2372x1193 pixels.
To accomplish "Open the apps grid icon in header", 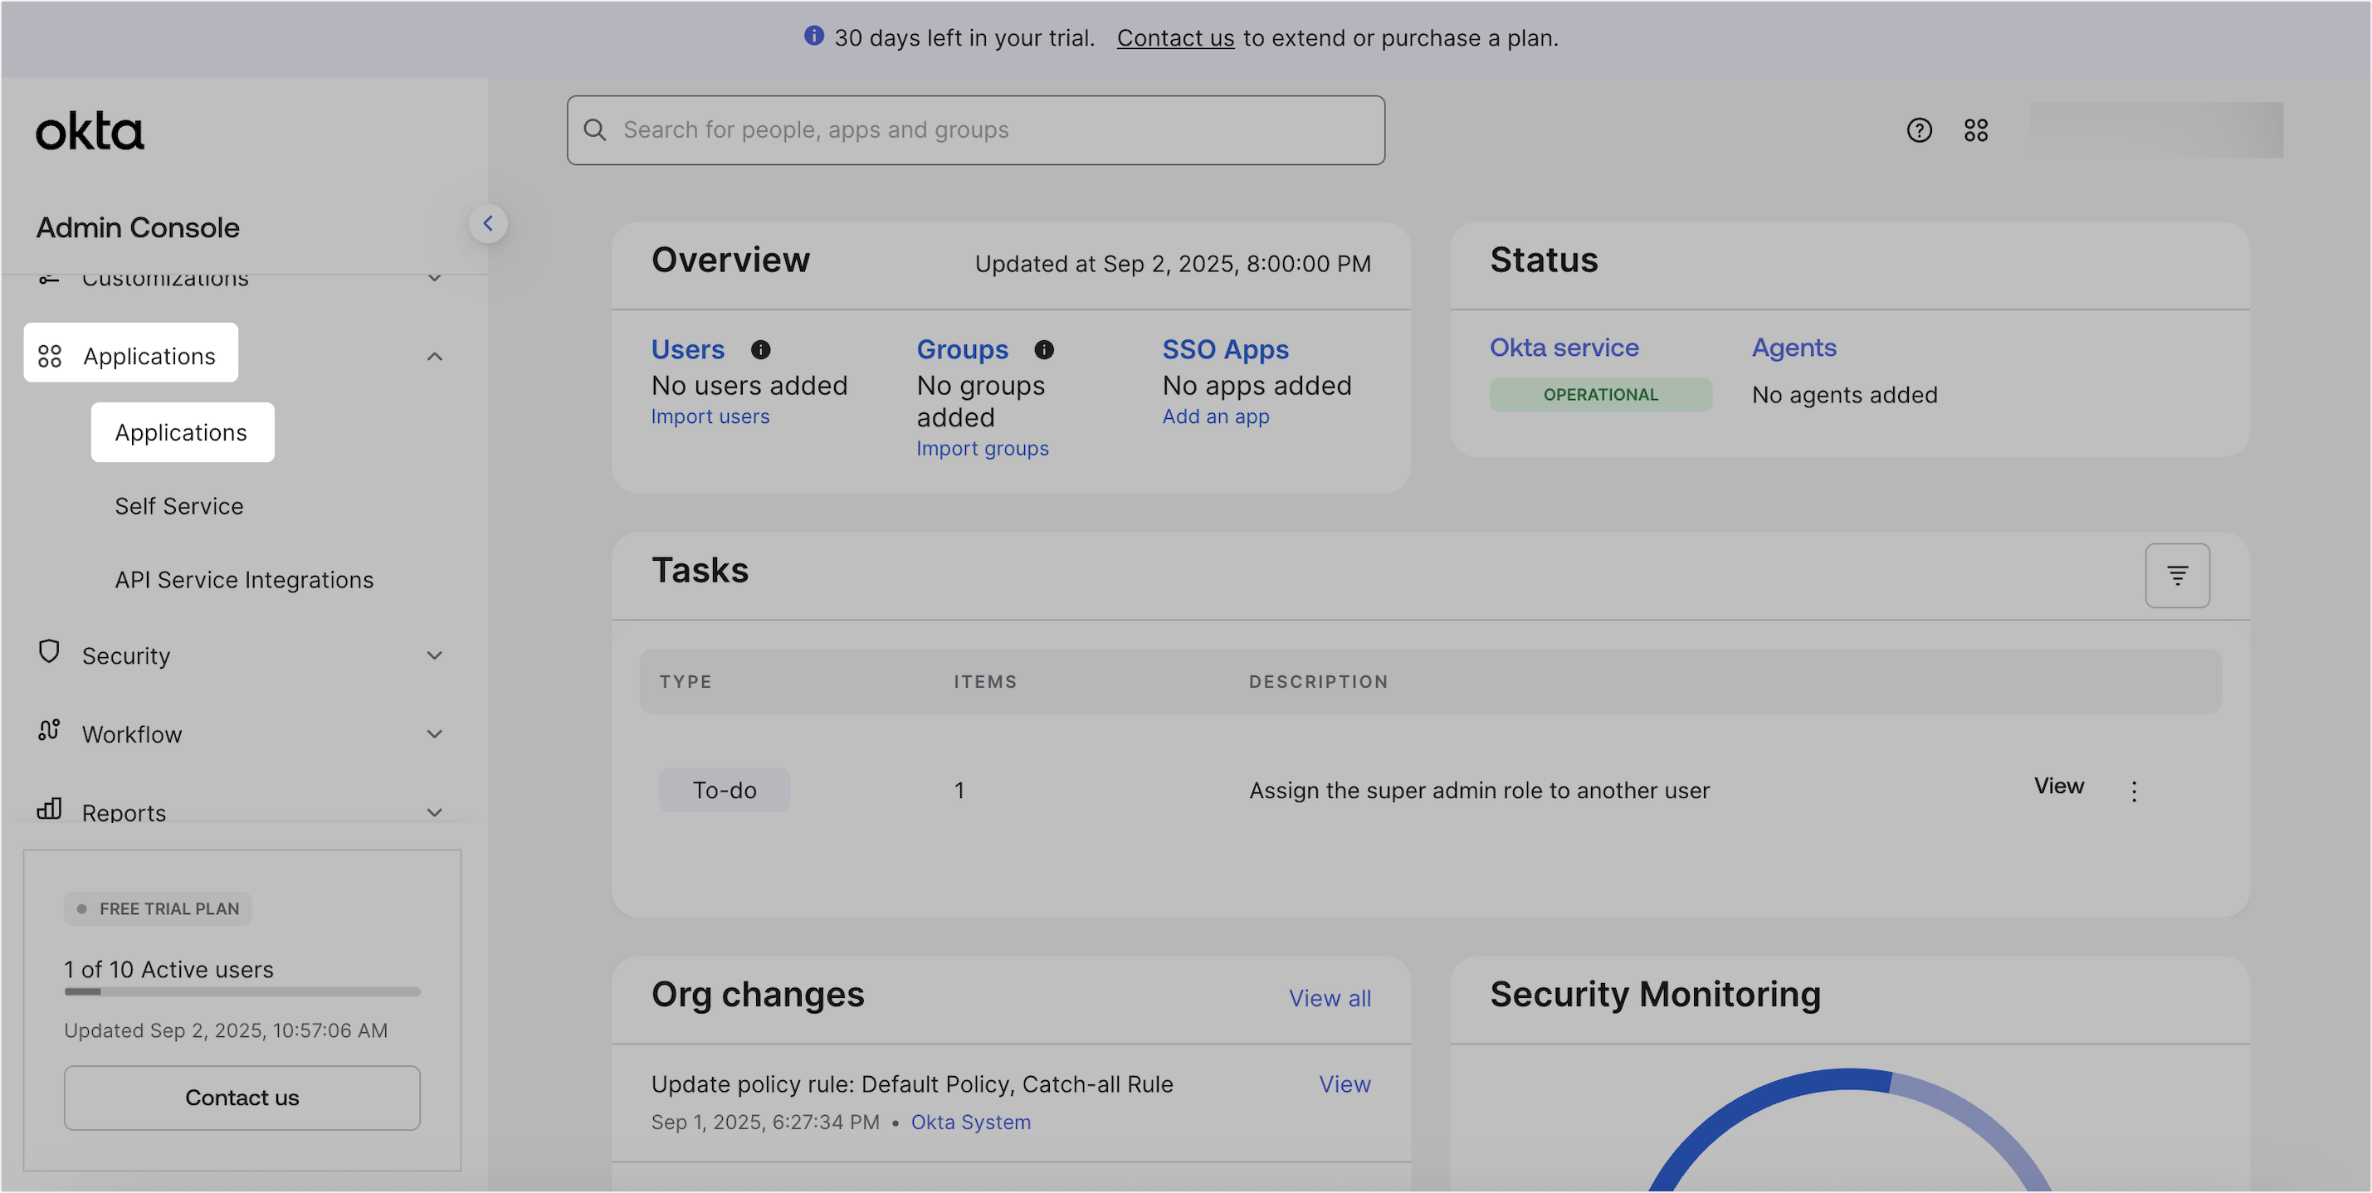I will [1976, 131].
